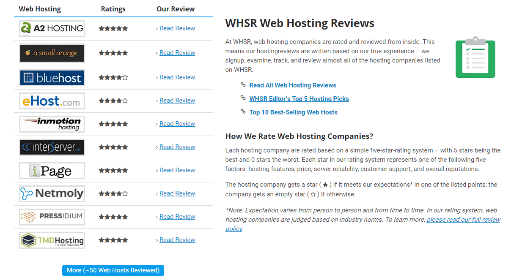Image resolution: width=522 pixels, height=280 pixels.
Task: Open Read Review for Pressidium
Action: [x=177, y=217]
